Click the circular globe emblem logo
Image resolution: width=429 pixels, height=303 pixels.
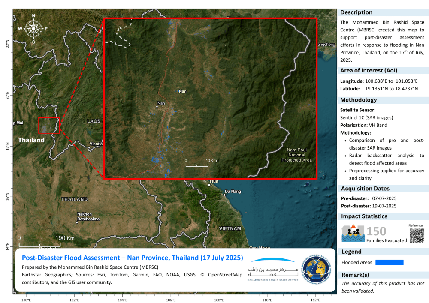(x=317, y=269)
